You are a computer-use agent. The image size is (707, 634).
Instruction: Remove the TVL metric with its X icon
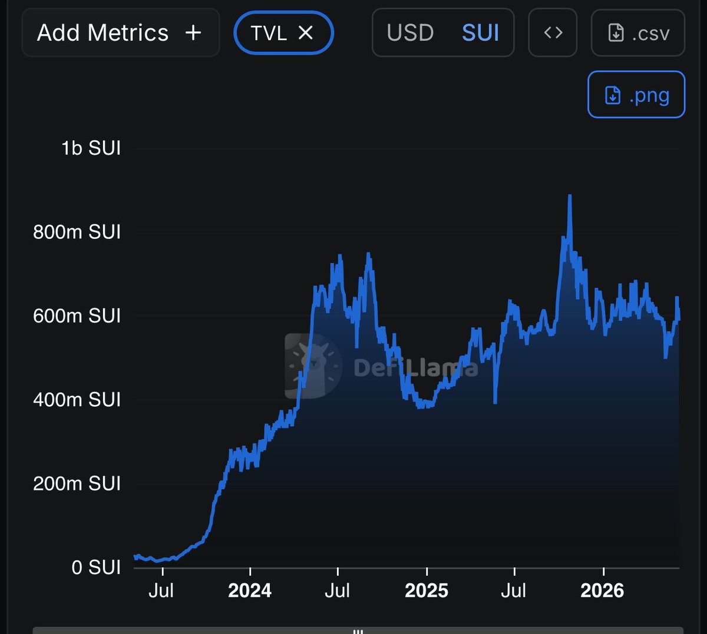305,33
